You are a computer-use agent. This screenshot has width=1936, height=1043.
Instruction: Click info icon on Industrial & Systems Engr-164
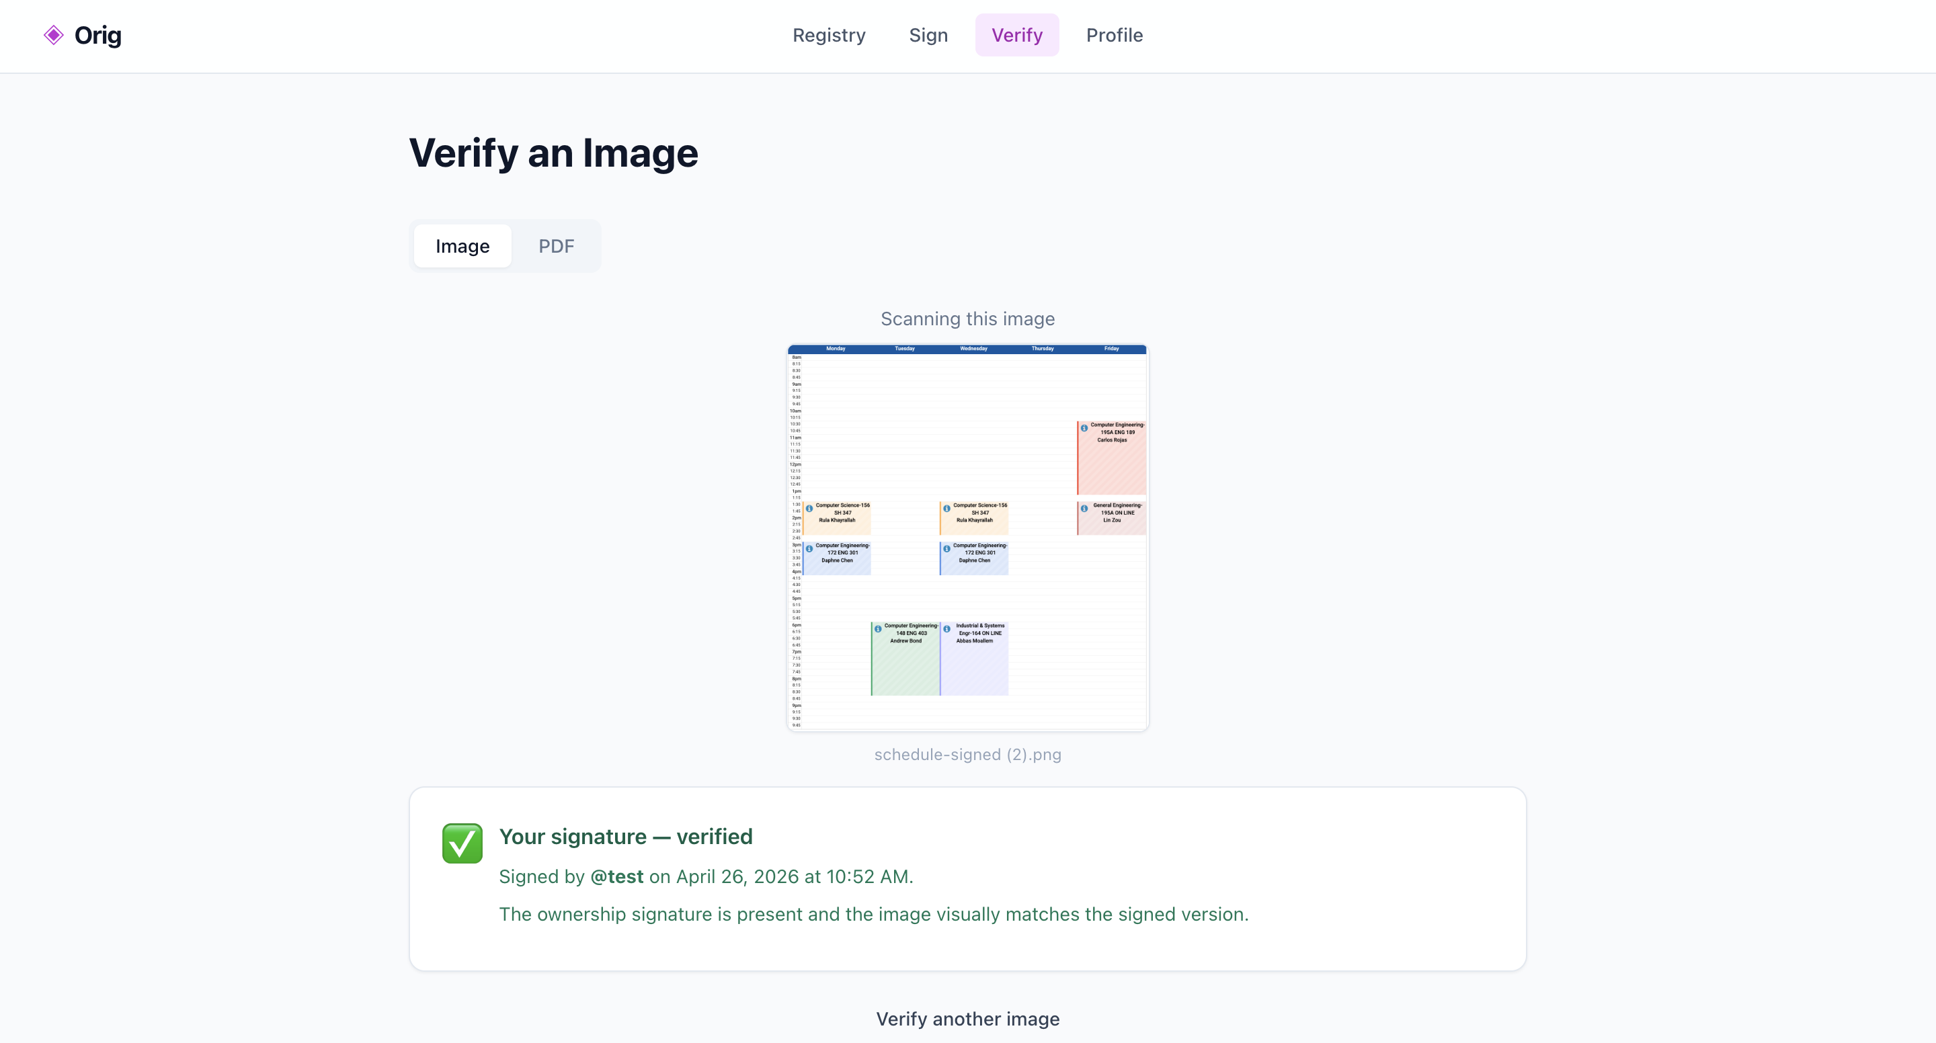pyautogui.click(x=947, y=629)
